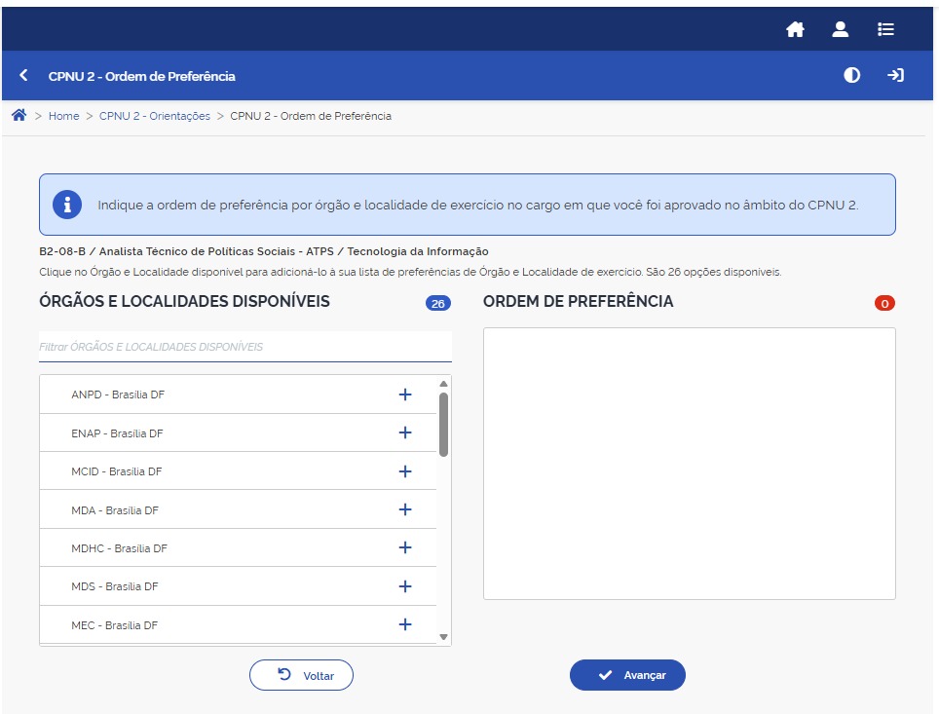Click the Voltar button
Viewport: 939px width, 714px height.
pos(301,675)
